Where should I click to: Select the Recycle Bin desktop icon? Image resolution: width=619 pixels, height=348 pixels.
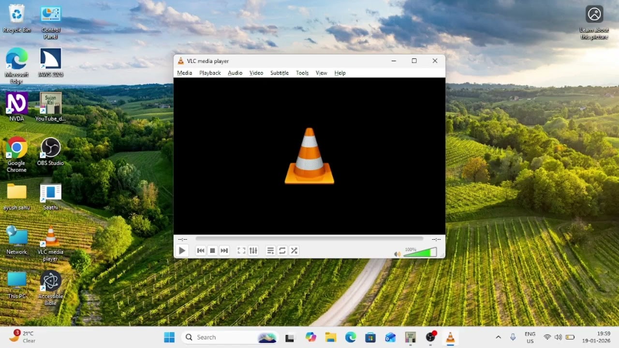click(16, 19)
